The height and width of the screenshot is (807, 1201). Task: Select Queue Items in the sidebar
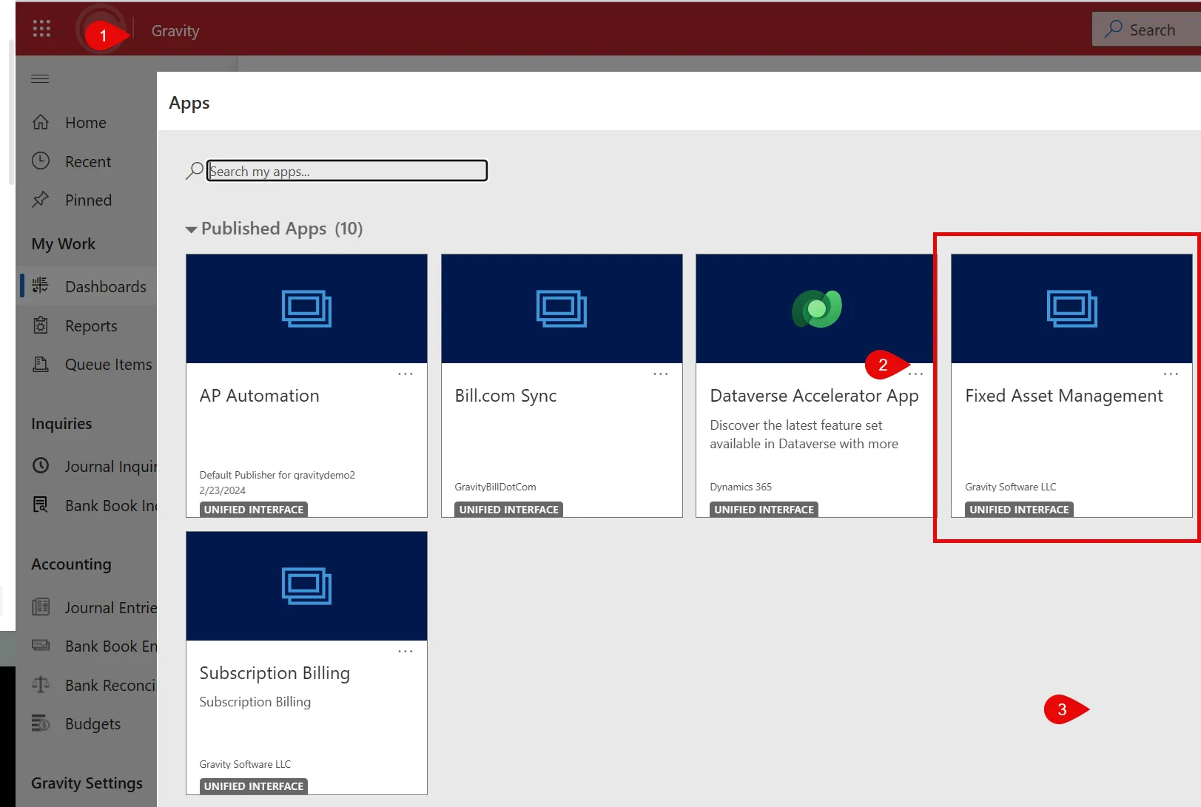coord(109,364)
